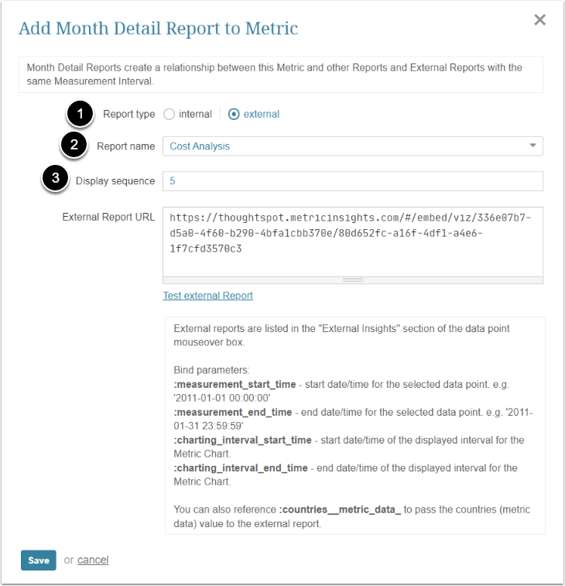The image size is (565, 586).
Task: Click inside the External Report URL textarea
Action: tap(352, 240)
